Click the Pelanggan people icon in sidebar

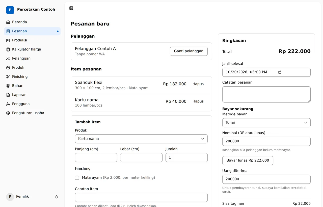(x=8, y=58)
